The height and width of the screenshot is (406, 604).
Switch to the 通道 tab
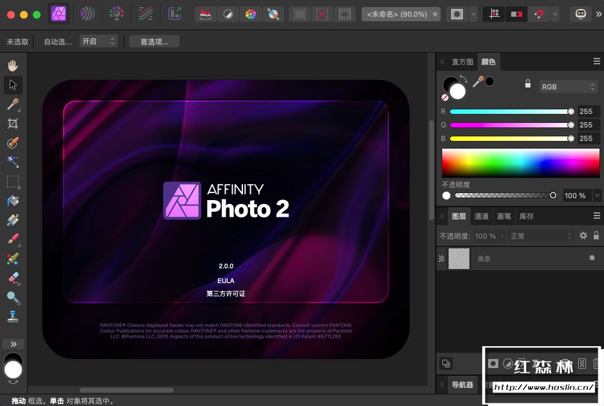pyautogui.click(x=481, y=216)
